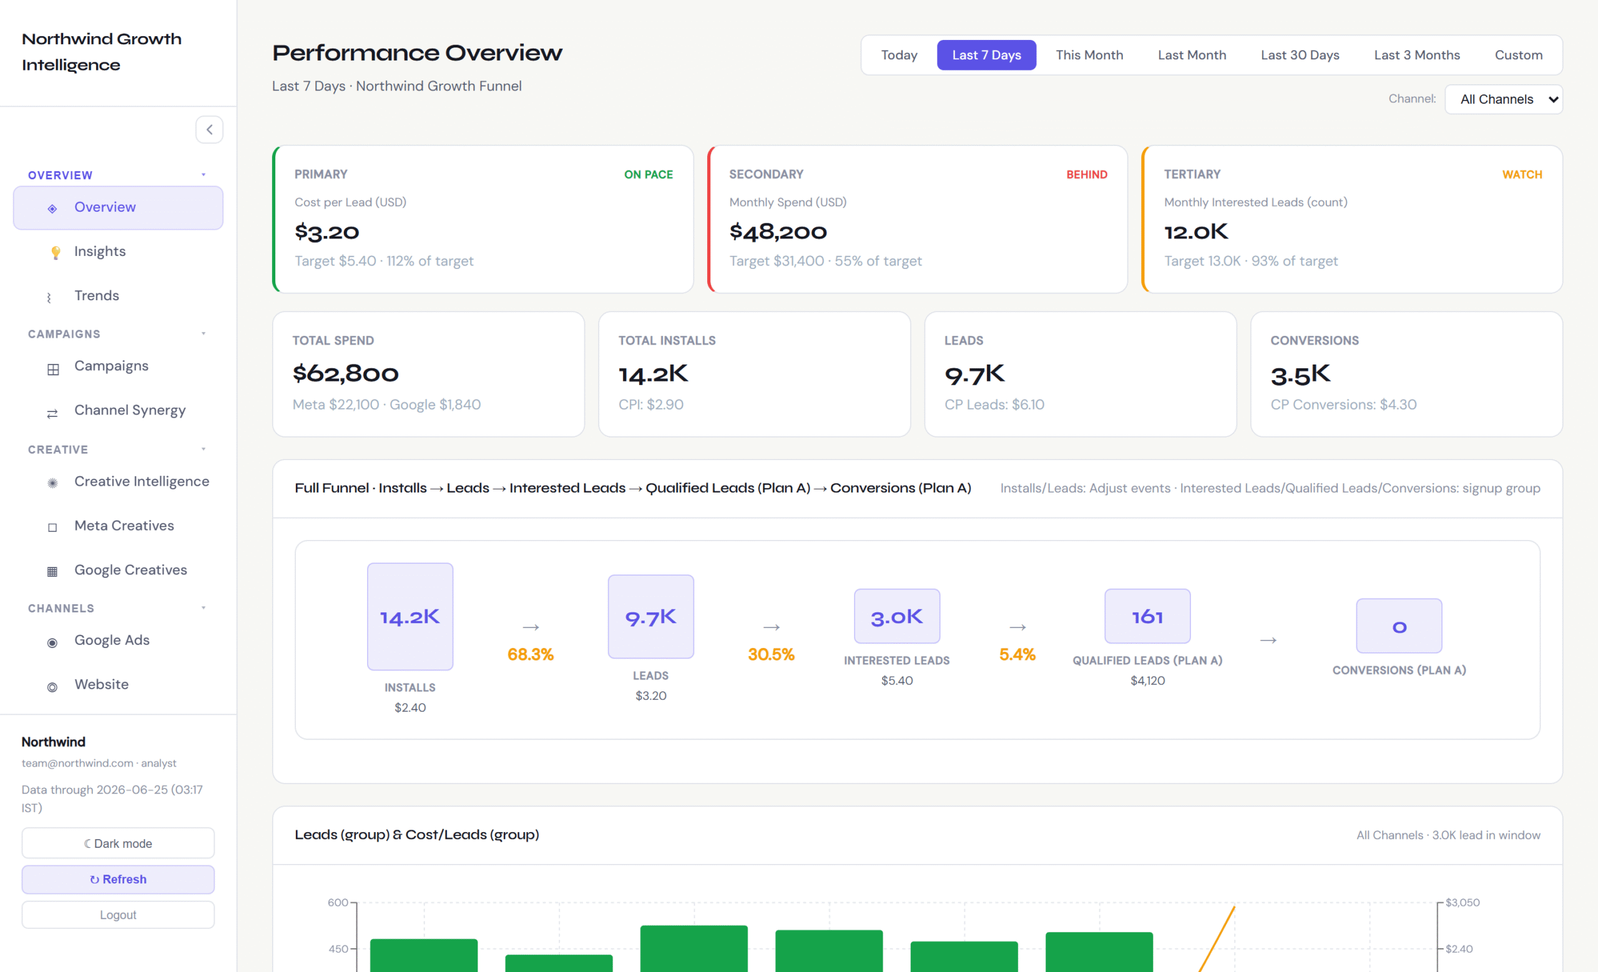This screenshot has height=972, width=1598.
Task: Click the Insights lightbulb icon
Action: point(56,252)
